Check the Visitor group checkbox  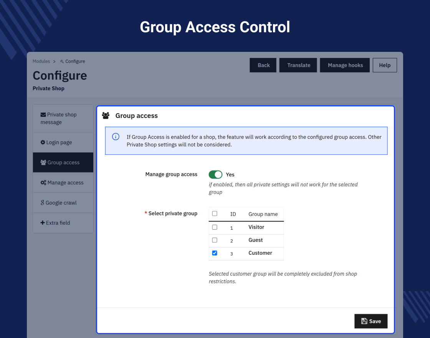pos(215,227)
